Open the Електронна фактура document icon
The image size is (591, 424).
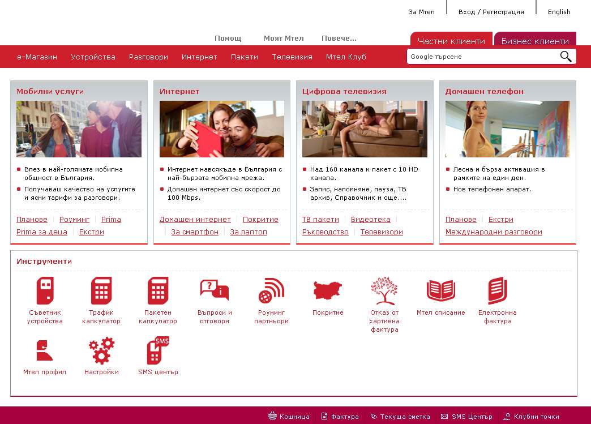[x=498, y=290]
